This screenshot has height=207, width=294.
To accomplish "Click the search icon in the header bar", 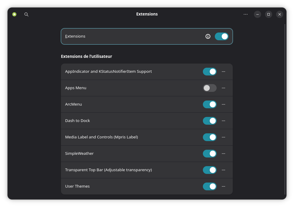I will [x=26, y=14].
